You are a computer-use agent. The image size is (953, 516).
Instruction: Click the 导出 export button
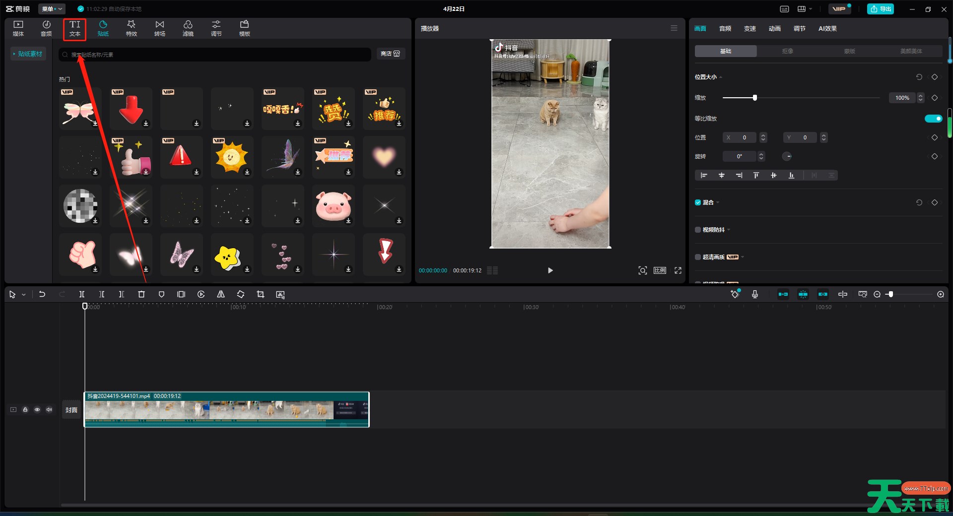[881, 9]
